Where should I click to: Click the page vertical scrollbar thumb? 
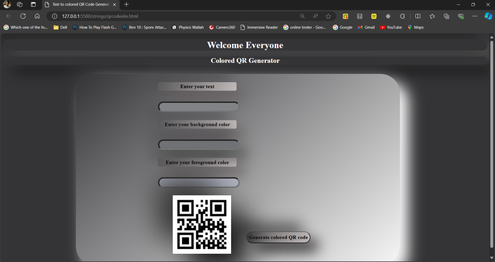coord(492,144)
